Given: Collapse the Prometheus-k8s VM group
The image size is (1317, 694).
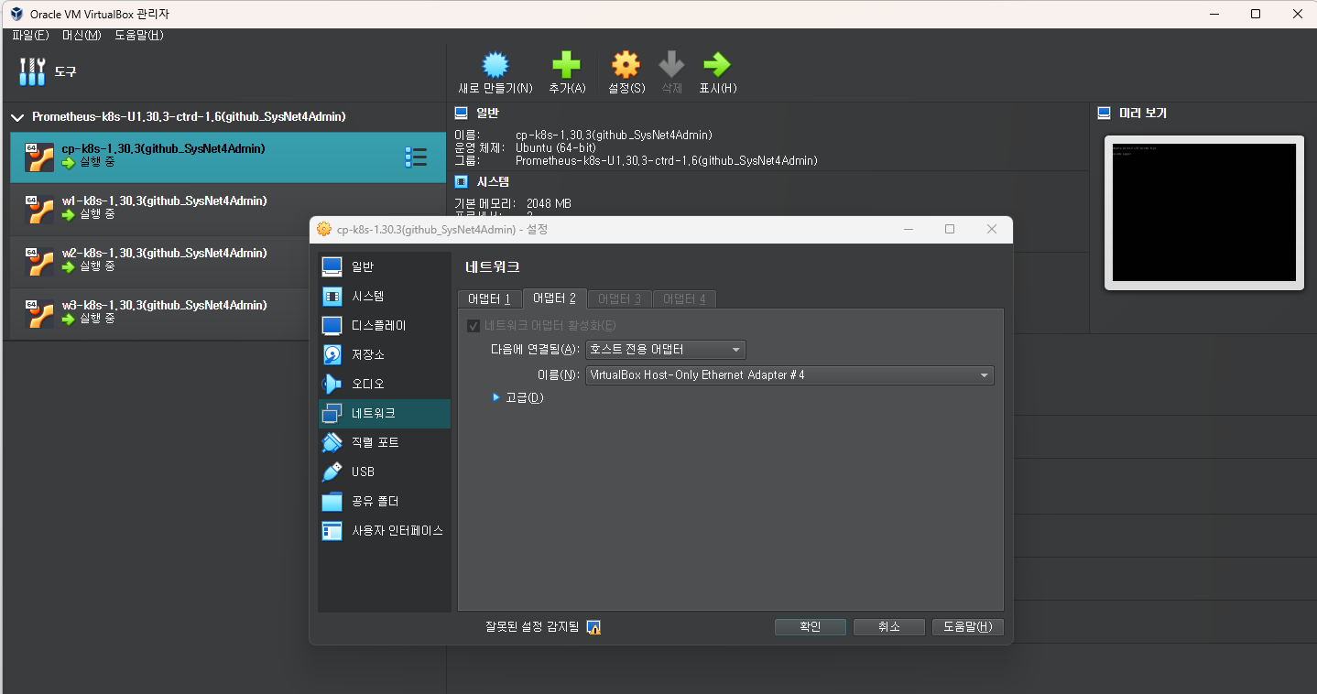Looking at the screenshot, I should tap(17, 117).
